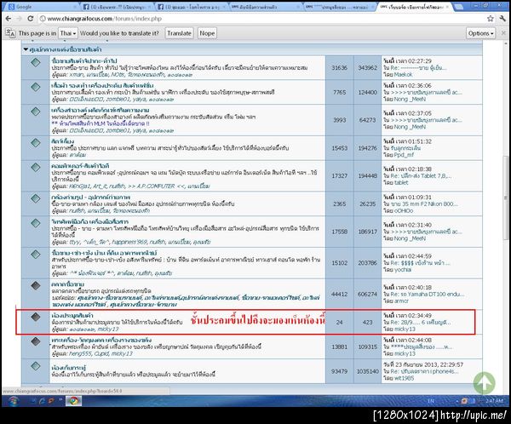Reload the page with the refresh icon
This screenshot has height=424, width=511.
point(31,19)
